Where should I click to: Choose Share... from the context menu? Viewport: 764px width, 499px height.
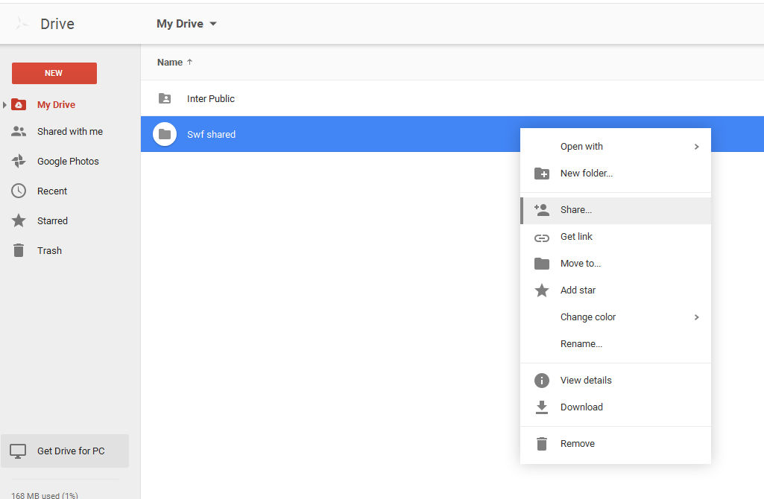[x=575, y=210]
